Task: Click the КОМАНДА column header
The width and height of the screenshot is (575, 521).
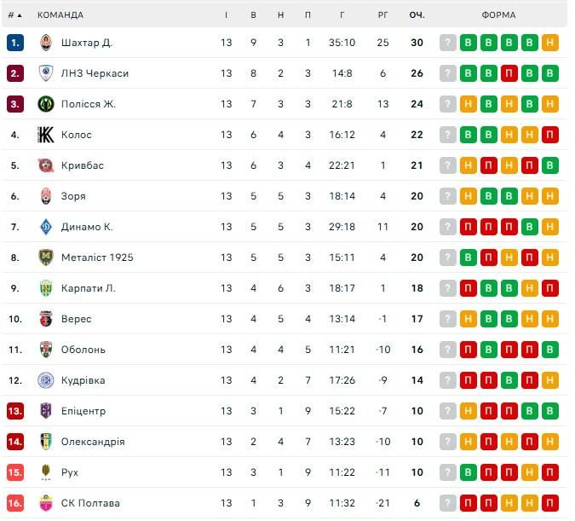Action: point(60,15)
